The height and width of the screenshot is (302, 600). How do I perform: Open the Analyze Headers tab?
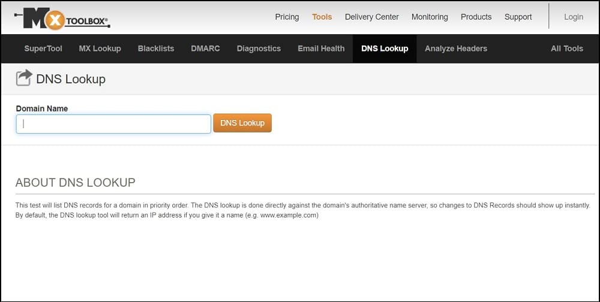[x=456, y=49]
